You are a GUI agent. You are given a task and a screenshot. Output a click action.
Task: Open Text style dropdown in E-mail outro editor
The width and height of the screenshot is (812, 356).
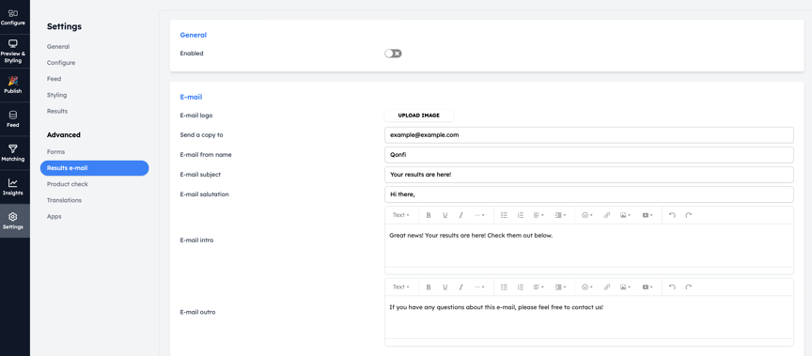click(400, 287)
